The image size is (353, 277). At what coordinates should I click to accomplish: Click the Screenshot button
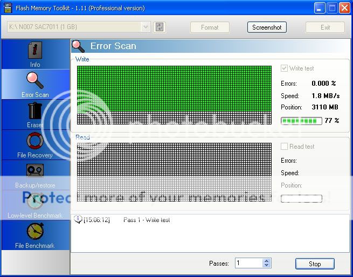(x=267, y=27)
